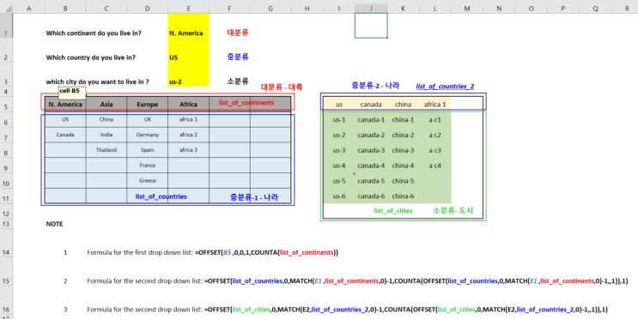This screenshot has height=319, width=638.
Task: Click the China cell under Asia
Action: [106, 119]
